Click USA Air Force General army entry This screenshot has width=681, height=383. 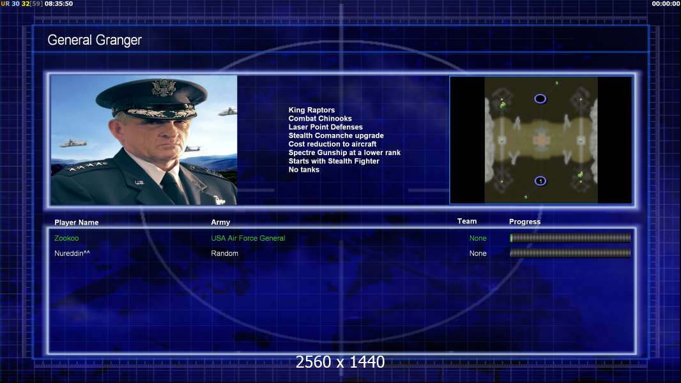point(248,238)
